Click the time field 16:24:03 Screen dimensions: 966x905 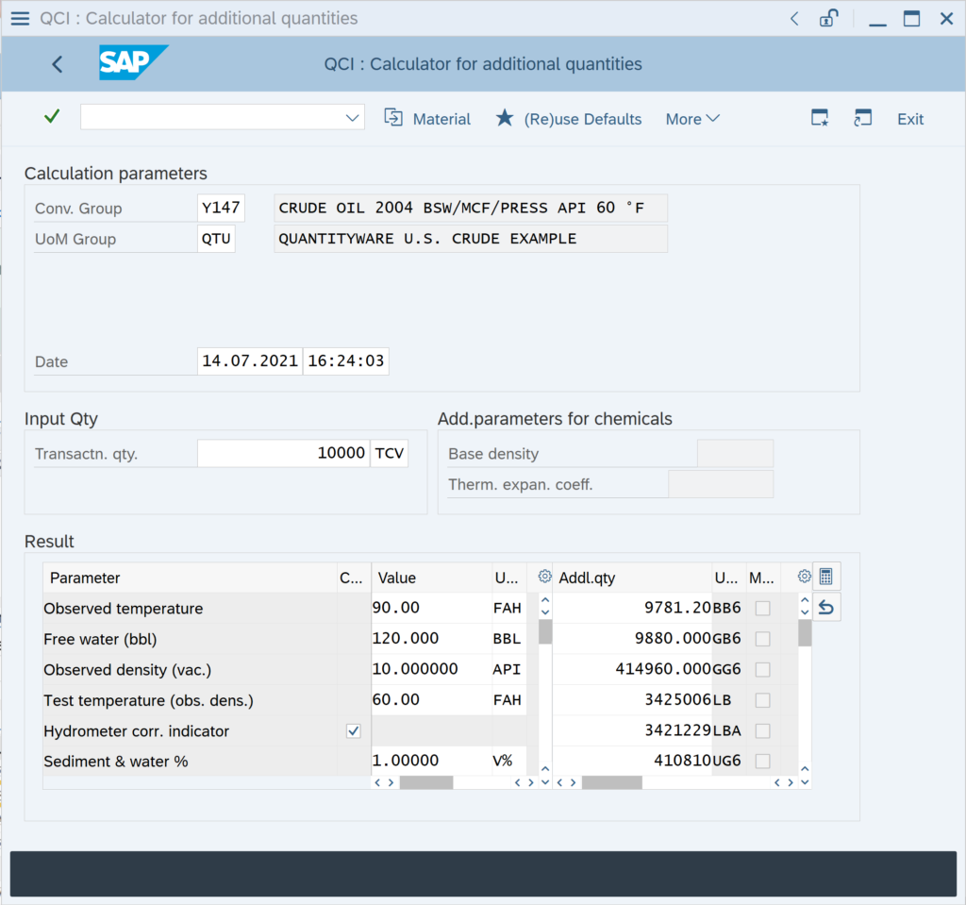(x=345, y=360)
